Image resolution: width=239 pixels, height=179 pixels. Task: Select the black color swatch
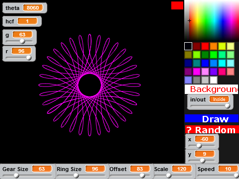(188, 46)
